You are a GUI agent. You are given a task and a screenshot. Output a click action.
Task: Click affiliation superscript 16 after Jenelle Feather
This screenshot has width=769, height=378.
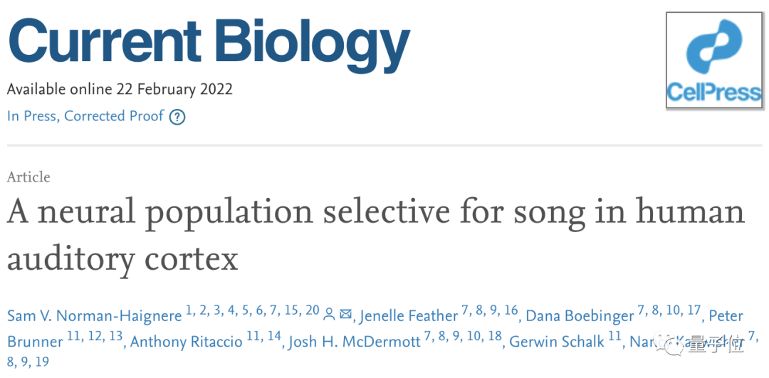tap(511, 310)
